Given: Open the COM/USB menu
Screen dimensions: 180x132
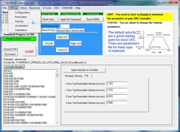Looking at the screenshot, I should tap(67, 8).
